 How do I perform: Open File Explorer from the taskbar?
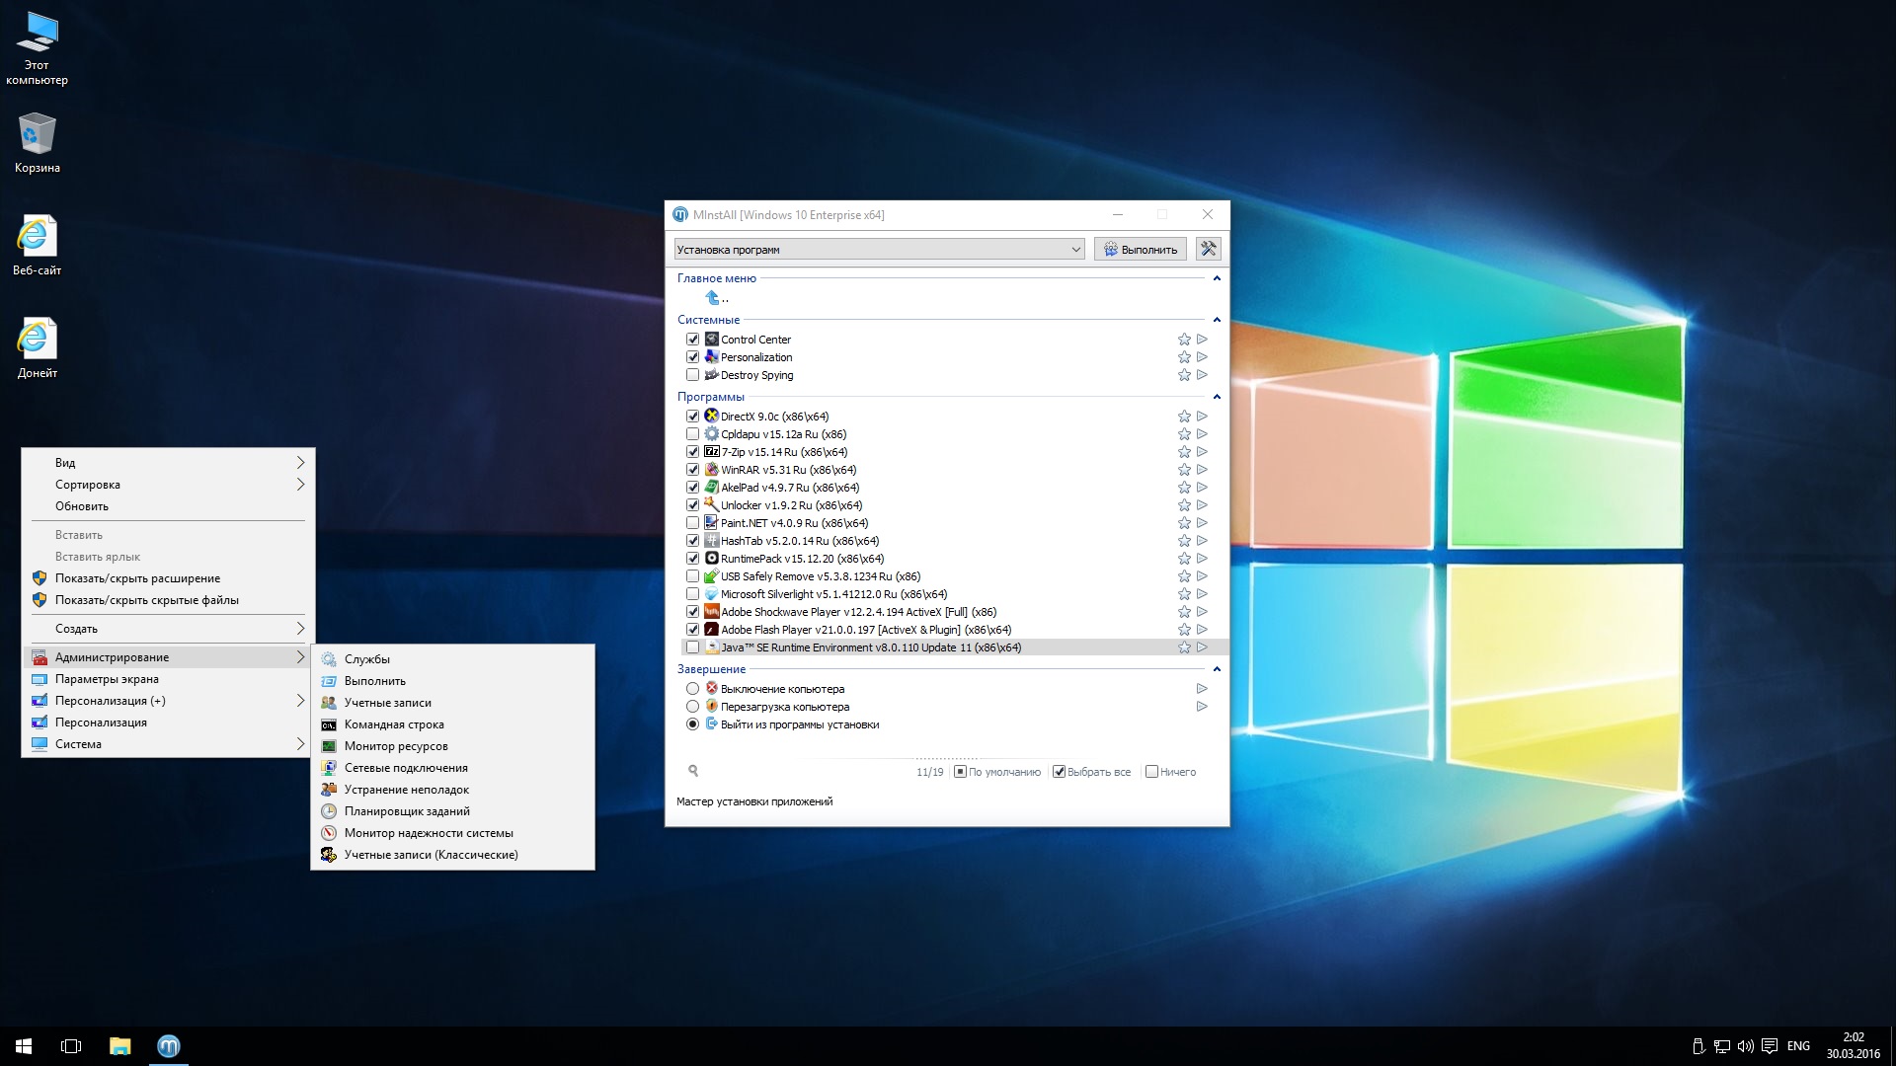click(119, 1046)
